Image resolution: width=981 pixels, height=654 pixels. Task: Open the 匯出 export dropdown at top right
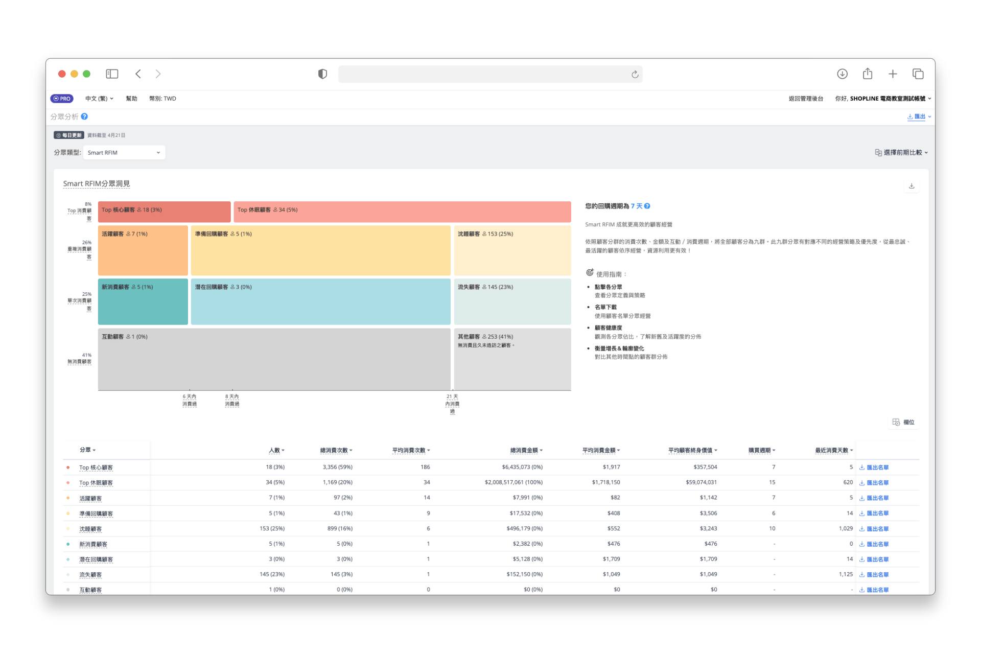(x=919, y=116)
